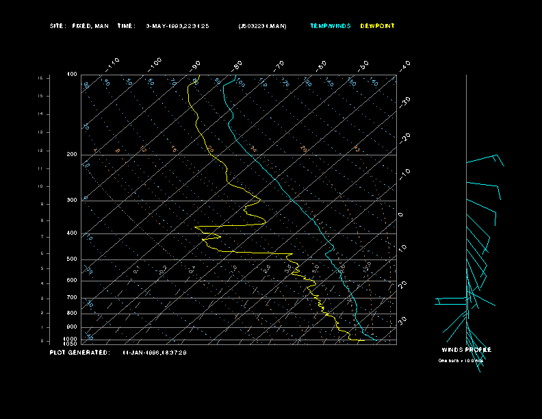The height and width of the screenshot is (419, 542).
Task: Click the (J5032231.MAN) file name label
Action: (262, 26)
